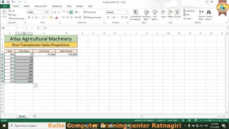Screen dimensions: 229x129
Task: Open Format as Table gallery
Action: pyautogui.click(x=146, y=15)
